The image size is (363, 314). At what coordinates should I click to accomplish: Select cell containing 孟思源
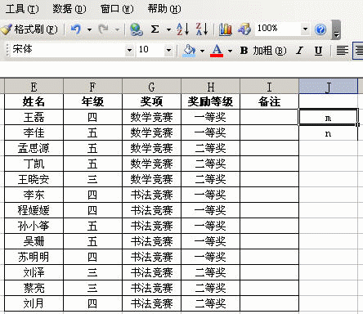[34, 148]
